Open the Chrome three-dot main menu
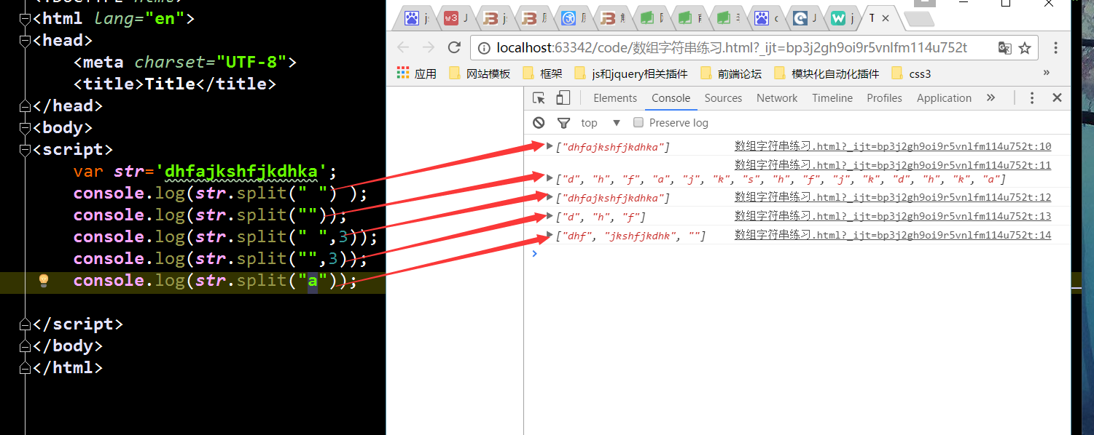1094x435 pixels. point(1055,48)
